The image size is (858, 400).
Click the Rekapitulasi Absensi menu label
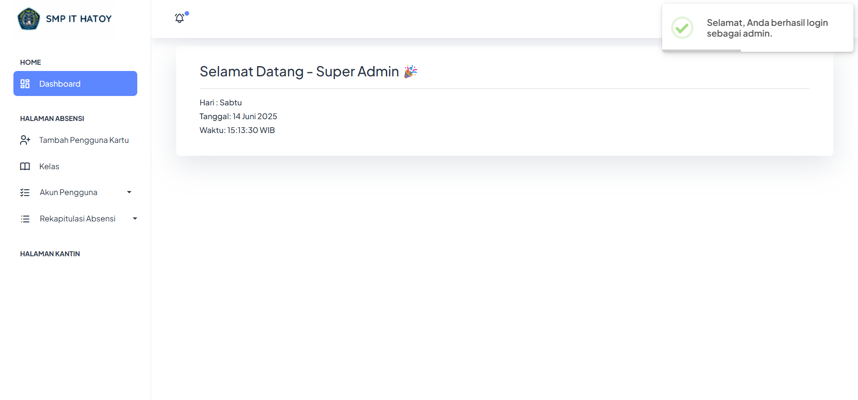click(77, 219)
